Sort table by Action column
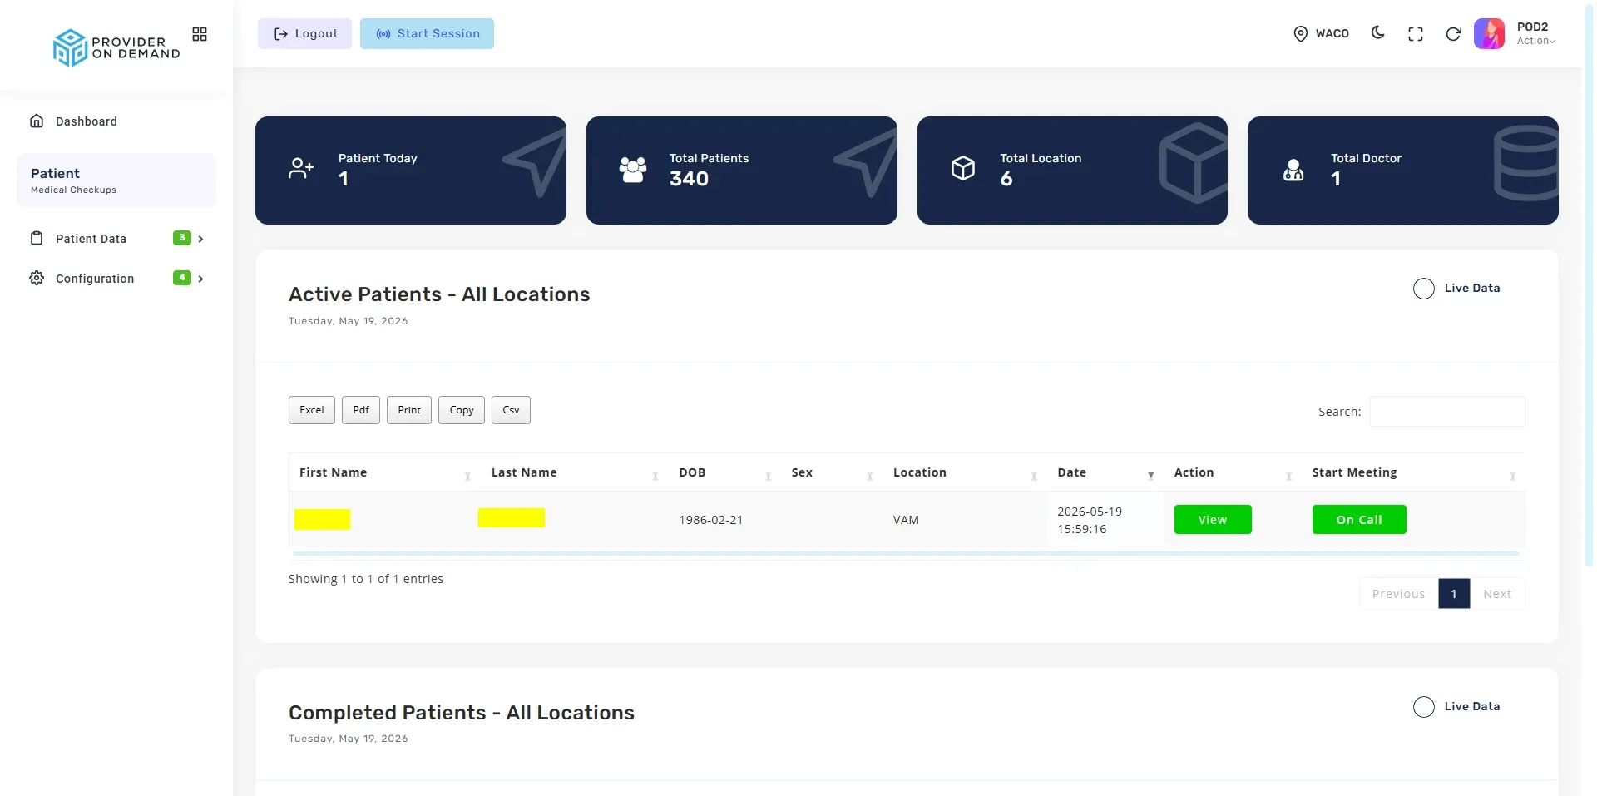Viewport: 1597px width, 796px height. click(1234, 472)
